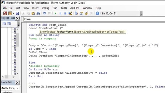The width and height of the screenshot is (165, 93).
Task: Click the project tree scroll down arrow
Action: pos(18,73)
